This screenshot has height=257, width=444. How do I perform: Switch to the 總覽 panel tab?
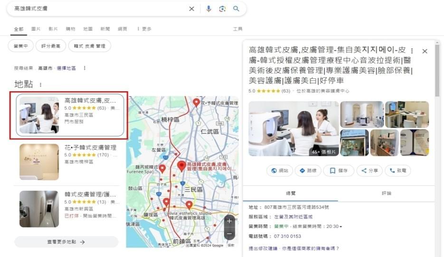[x=291, y=193]
